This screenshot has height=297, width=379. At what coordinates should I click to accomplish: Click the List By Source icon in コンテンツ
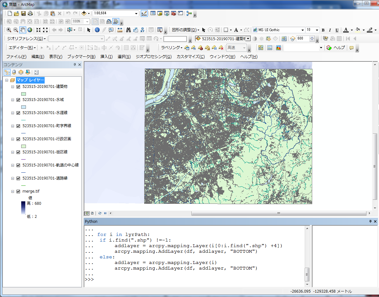[13, 72]
